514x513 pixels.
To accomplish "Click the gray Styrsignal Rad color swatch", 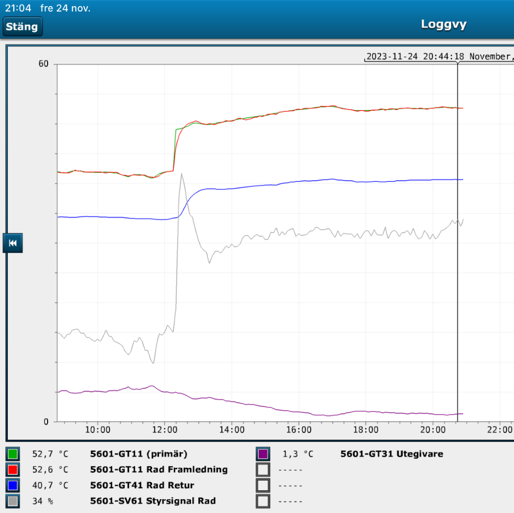I will tap(13, 501).
